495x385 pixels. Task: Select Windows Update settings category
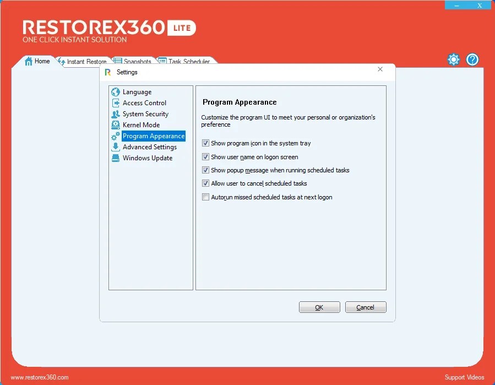pyautogui.click(x=148, y=158)
